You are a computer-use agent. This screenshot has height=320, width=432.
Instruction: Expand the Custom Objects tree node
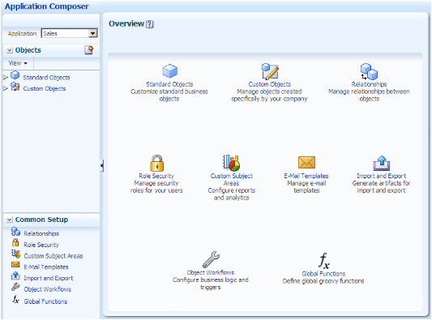tap(6, 88)
